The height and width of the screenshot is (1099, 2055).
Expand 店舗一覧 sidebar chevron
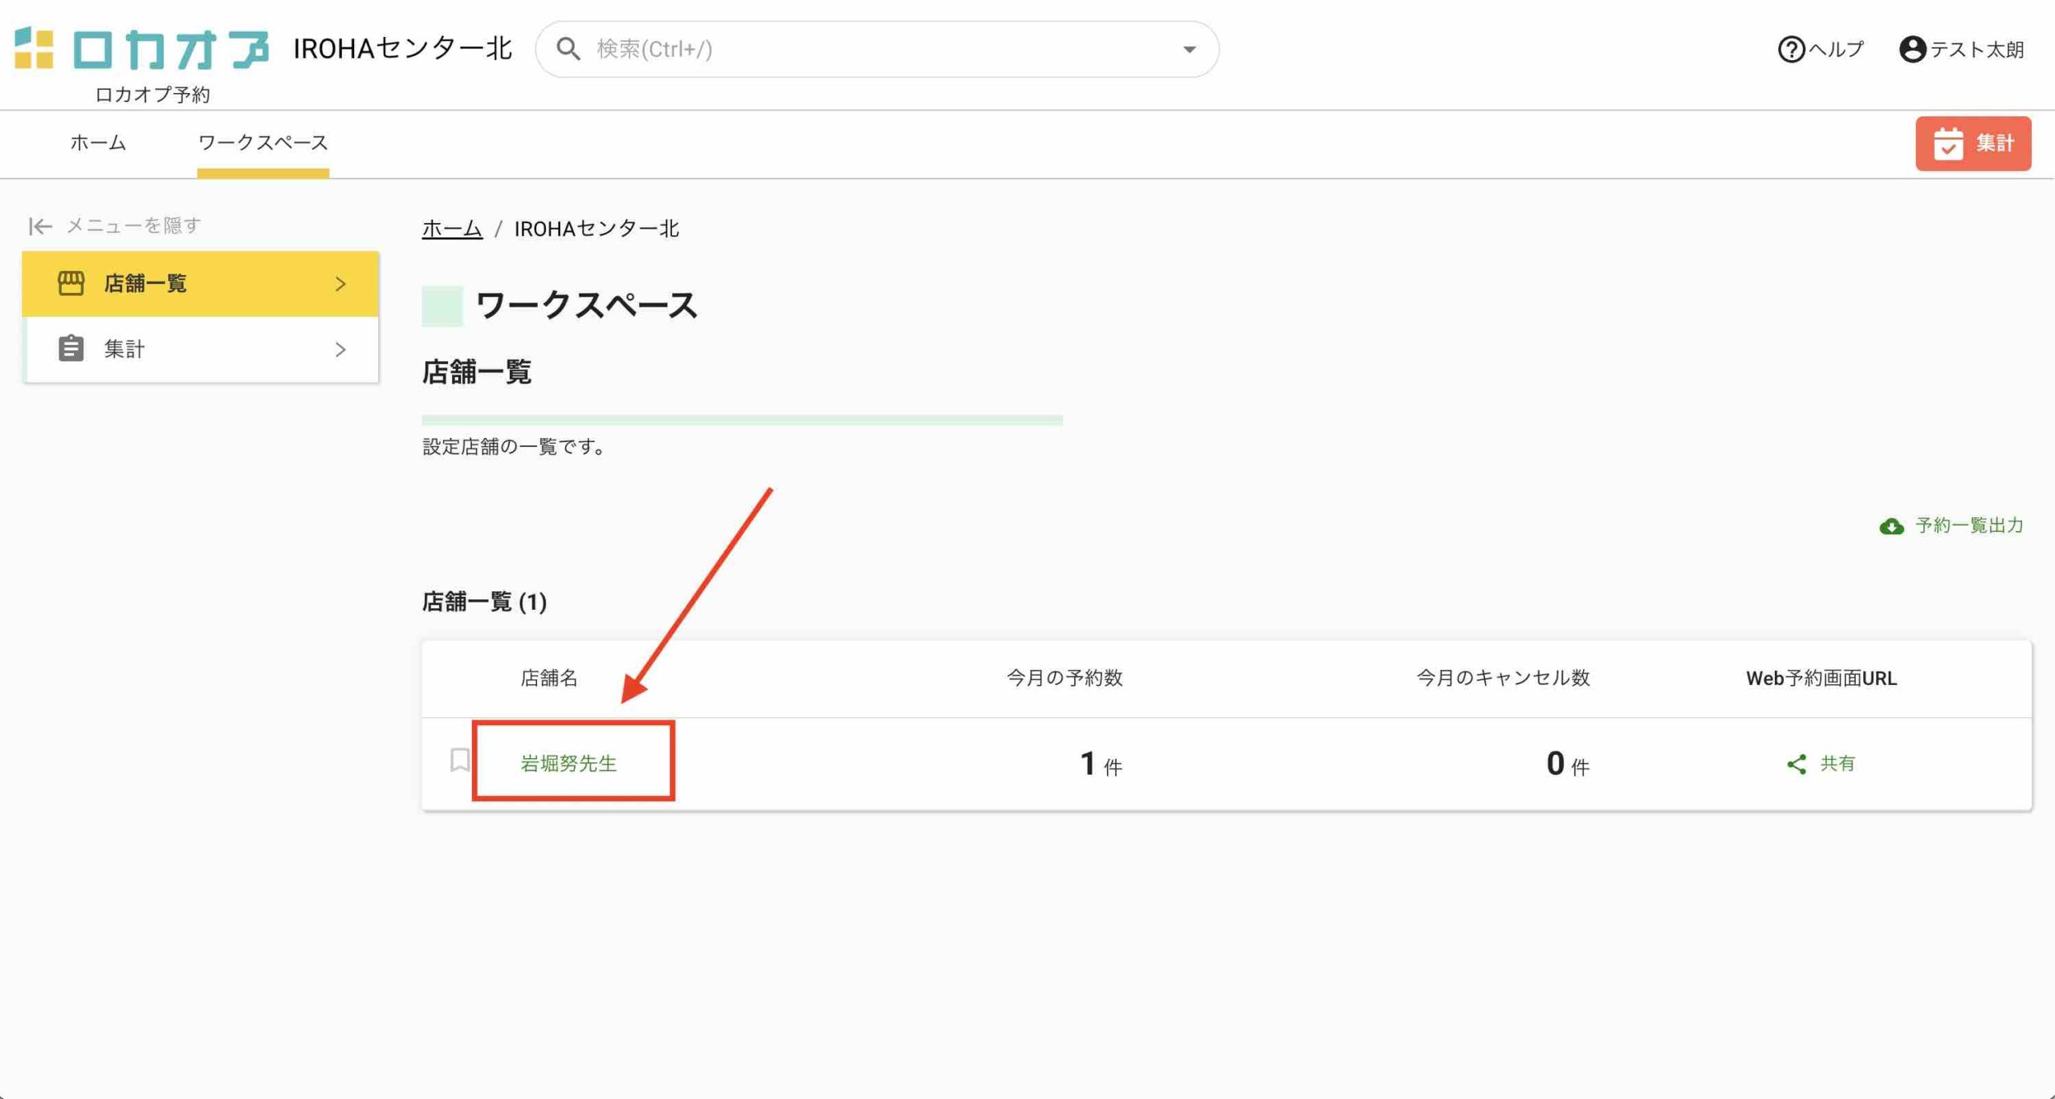[x=340, y=284]
